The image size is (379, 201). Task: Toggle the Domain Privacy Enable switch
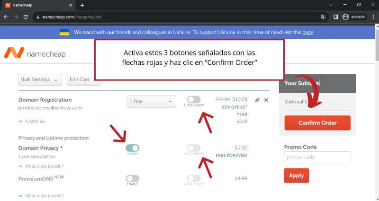click(x=133, y=148)
